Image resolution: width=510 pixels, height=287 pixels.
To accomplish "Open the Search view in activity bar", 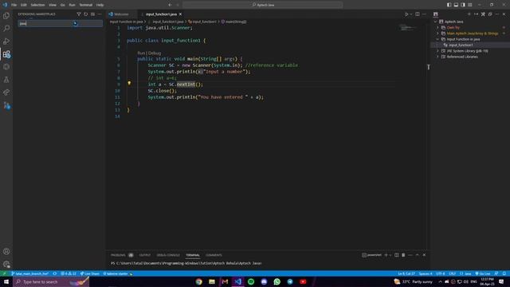I will point(6,29).
